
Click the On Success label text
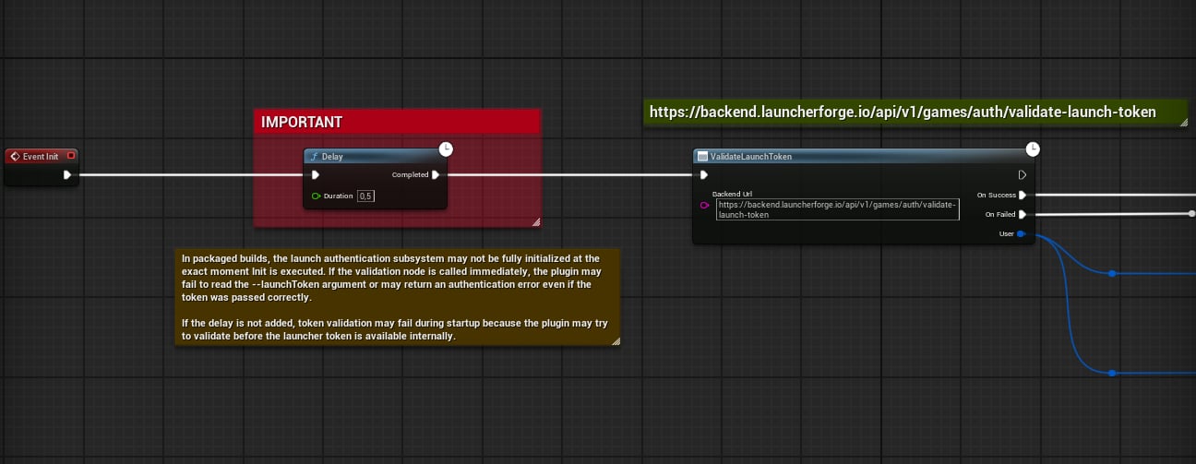996,195
